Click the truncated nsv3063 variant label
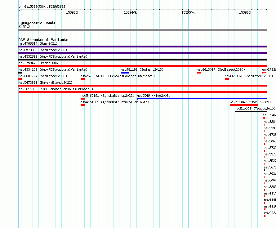The image size is (276, 228). pos(270,141)
